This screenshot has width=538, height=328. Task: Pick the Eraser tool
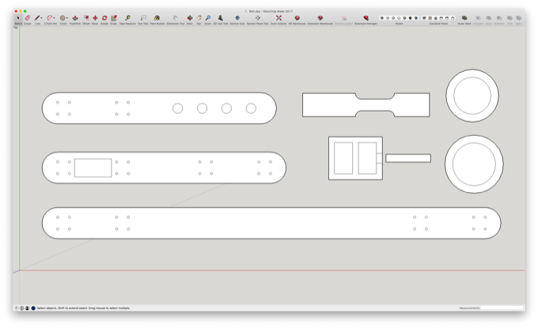(28, 20)
